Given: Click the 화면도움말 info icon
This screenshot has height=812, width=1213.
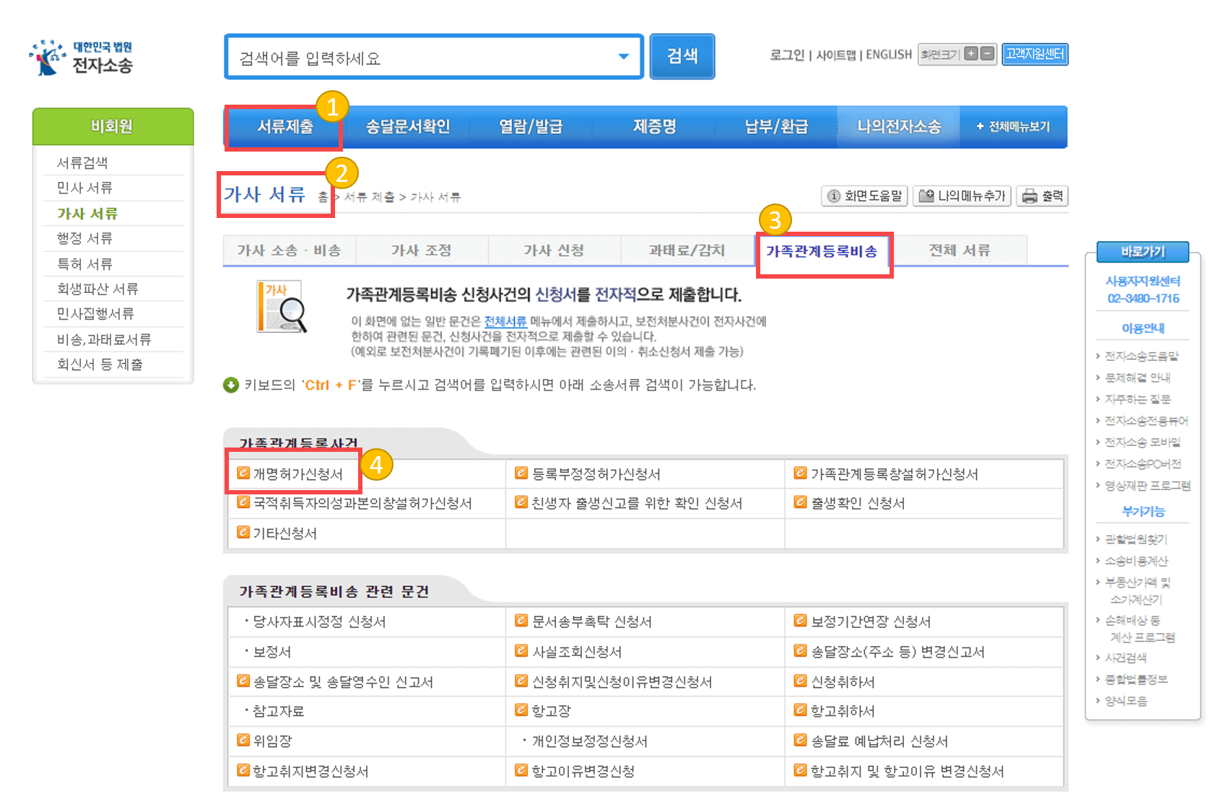Looking at the screenshot, I should click(834, 196).
